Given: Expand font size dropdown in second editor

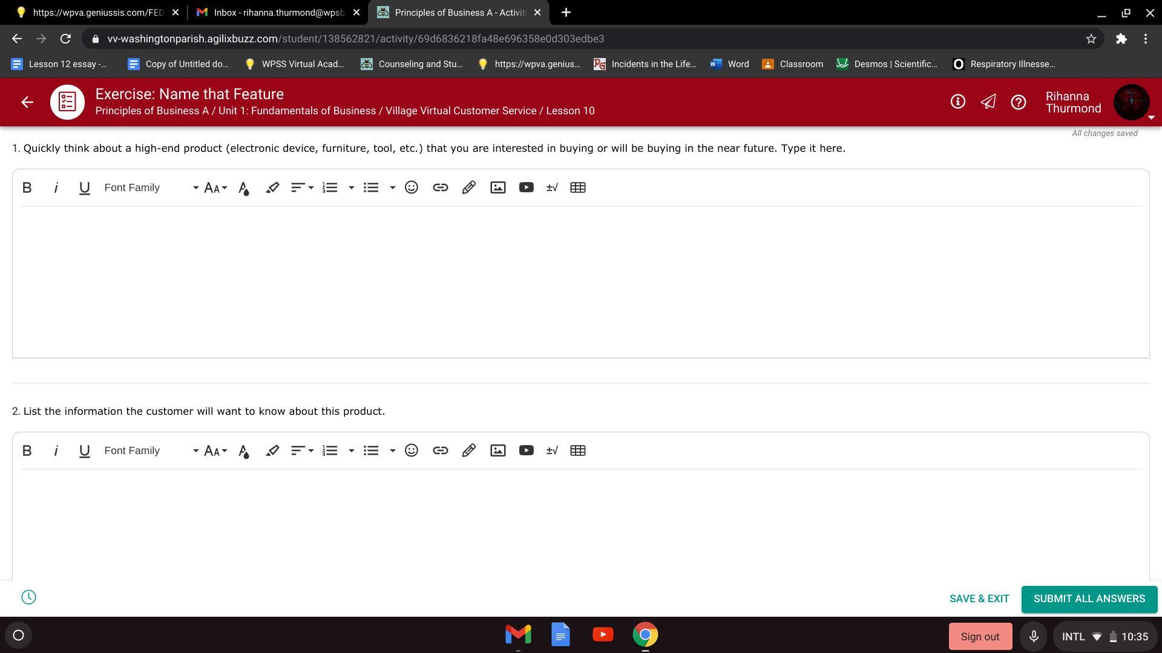Looking at the screenshot, I should 215,450.
